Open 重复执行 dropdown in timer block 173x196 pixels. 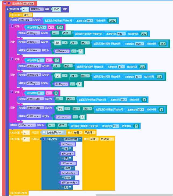coord(37,9)
